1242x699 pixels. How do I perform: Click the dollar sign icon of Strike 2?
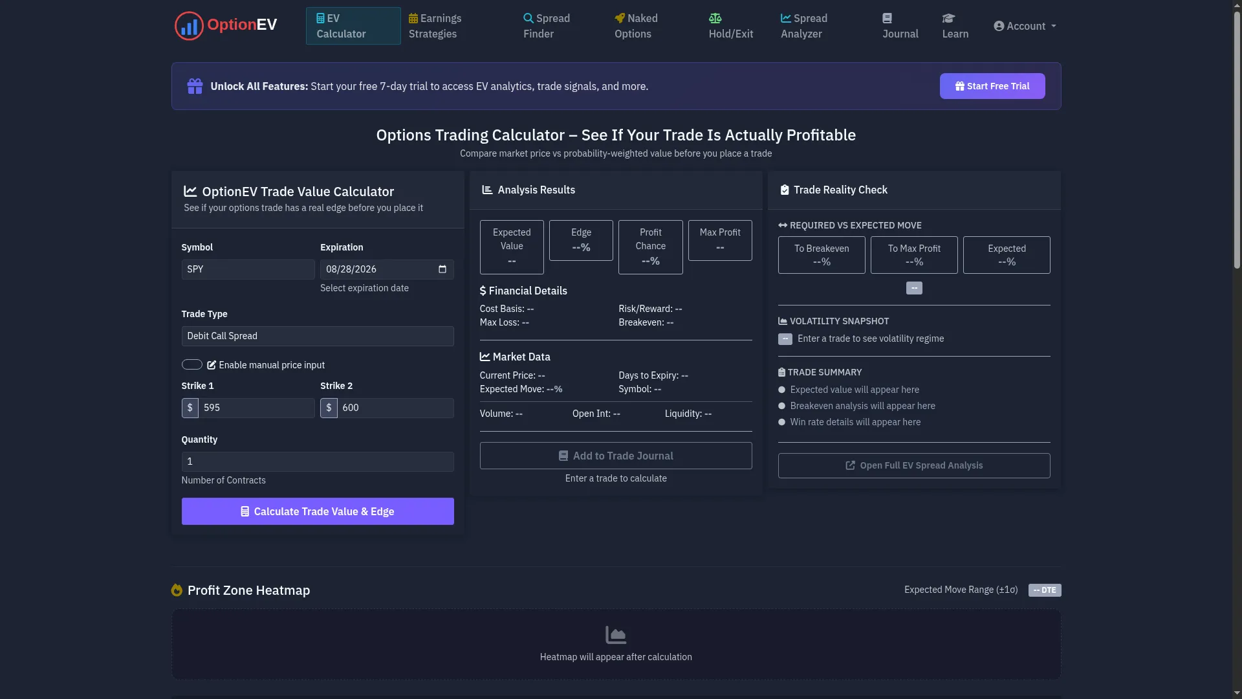click(329, 408)
